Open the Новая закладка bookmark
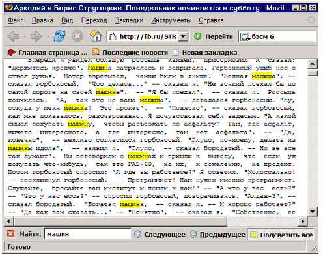The image size is (323, 258). coord(204,53)
